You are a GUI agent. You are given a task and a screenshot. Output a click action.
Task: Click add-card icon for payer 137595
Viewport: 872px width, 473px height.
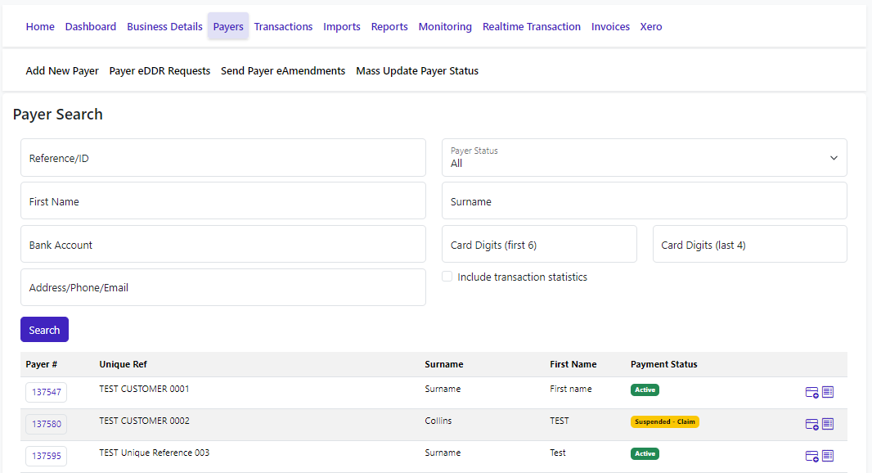(811, 456)
